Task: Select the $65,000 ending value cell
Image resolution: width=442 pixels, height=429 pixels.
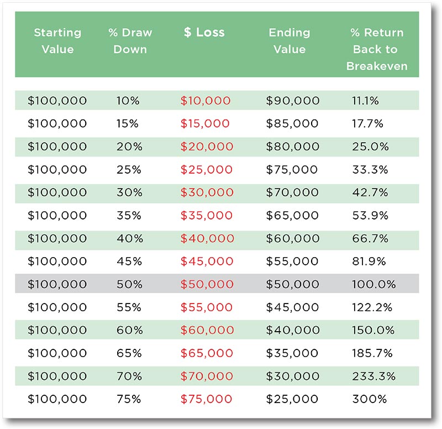Action: pos(292,216)
